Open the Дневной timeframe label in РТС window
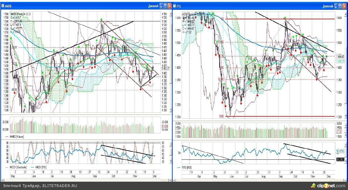Screen dimensions: 348x190 (328, 6)
